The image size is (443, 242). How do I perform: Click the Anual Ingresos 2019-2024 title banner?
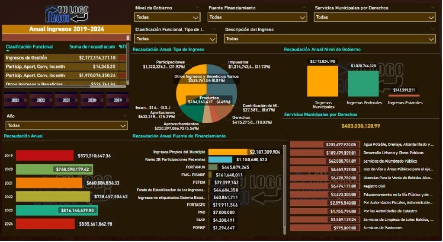[x=66, y=29]
